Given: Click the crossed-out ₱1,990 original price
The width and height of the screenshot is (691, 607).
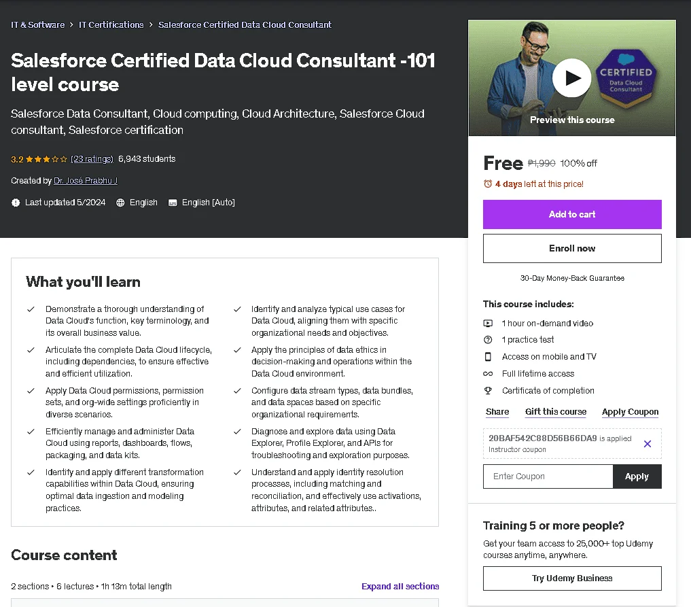Looking at the screenshot, I should pos(542,163).
